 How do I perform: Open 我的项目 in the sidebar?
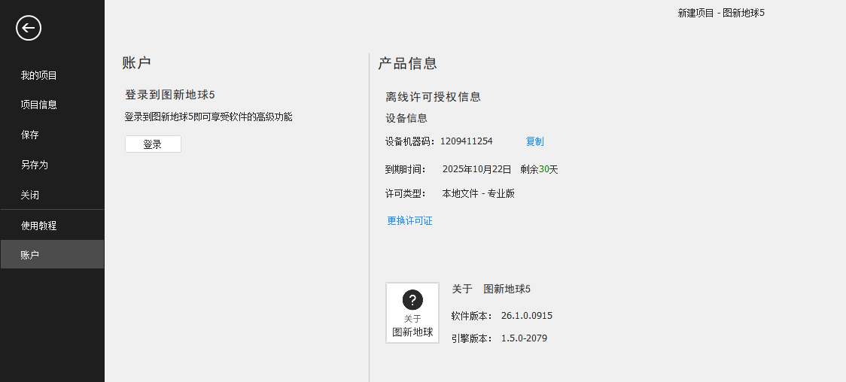tap(39, 75)
